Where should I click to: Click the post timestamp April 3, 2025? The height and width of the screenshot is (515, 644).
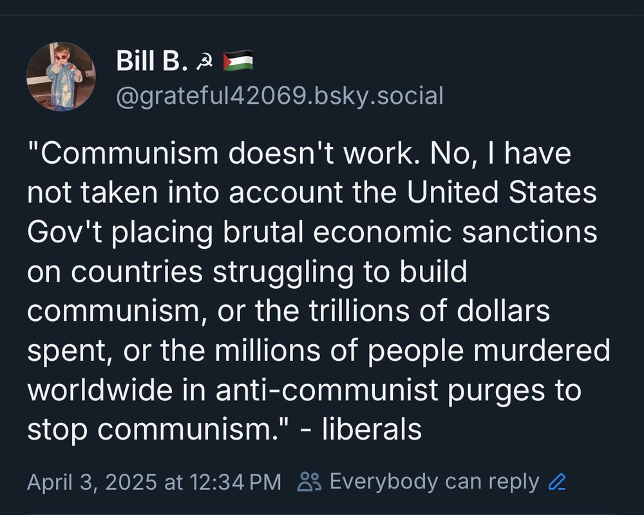(x=92, y=481)
